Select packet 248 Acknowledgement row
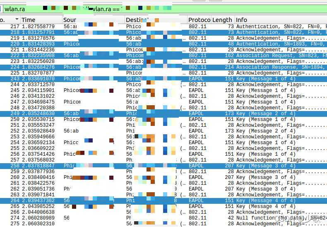Screen dimensions: 327x227 coord(163,108)
